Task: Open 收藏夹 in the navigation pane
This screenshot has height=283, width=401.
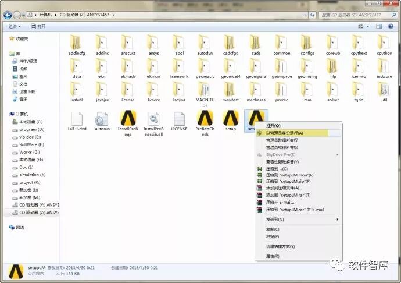Action: click(x=19, y=38)
